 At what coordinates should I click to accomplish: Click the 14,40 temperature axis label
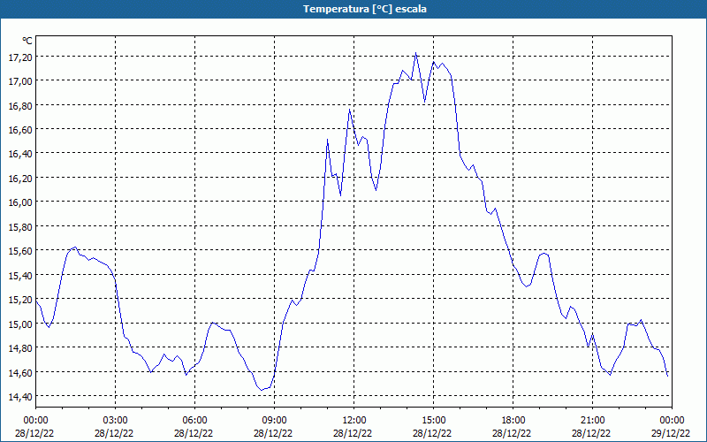pos(20,397)
